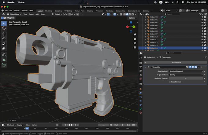
Task: Open the Object Data properties tab
Action: pyautogui.click(x=141, y=109)
